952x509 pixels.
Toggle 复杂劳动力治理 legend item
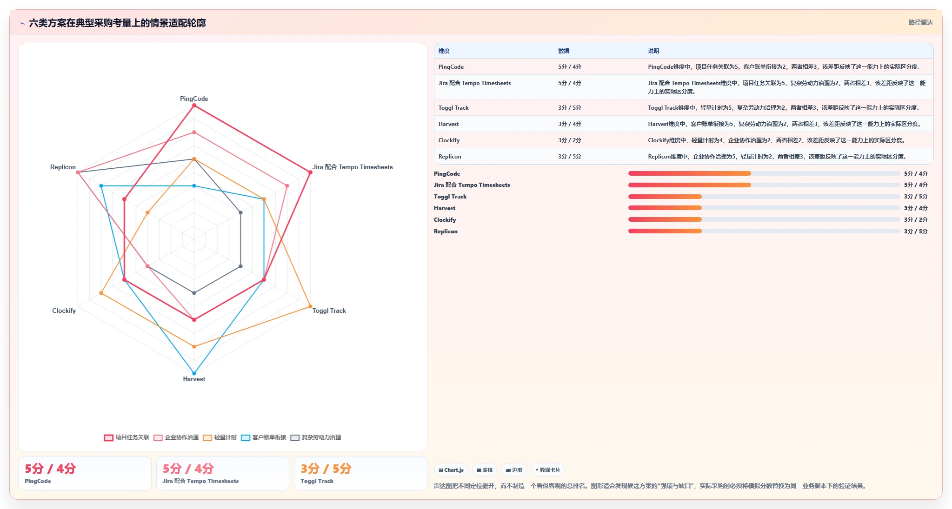tap(316, 437)
